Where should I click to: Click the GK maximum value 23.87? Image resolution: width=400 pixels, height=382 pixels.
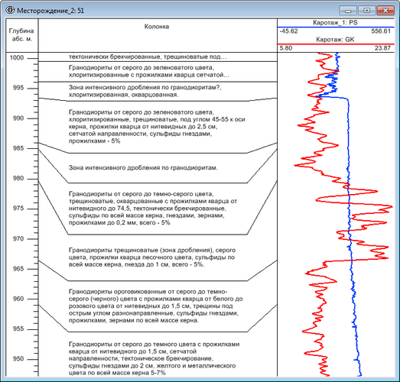point(382,48)
